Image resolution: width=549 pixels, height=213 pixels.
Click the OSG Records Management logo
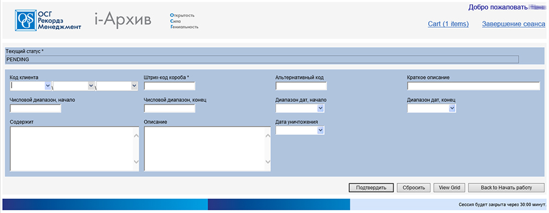[48, 20]
